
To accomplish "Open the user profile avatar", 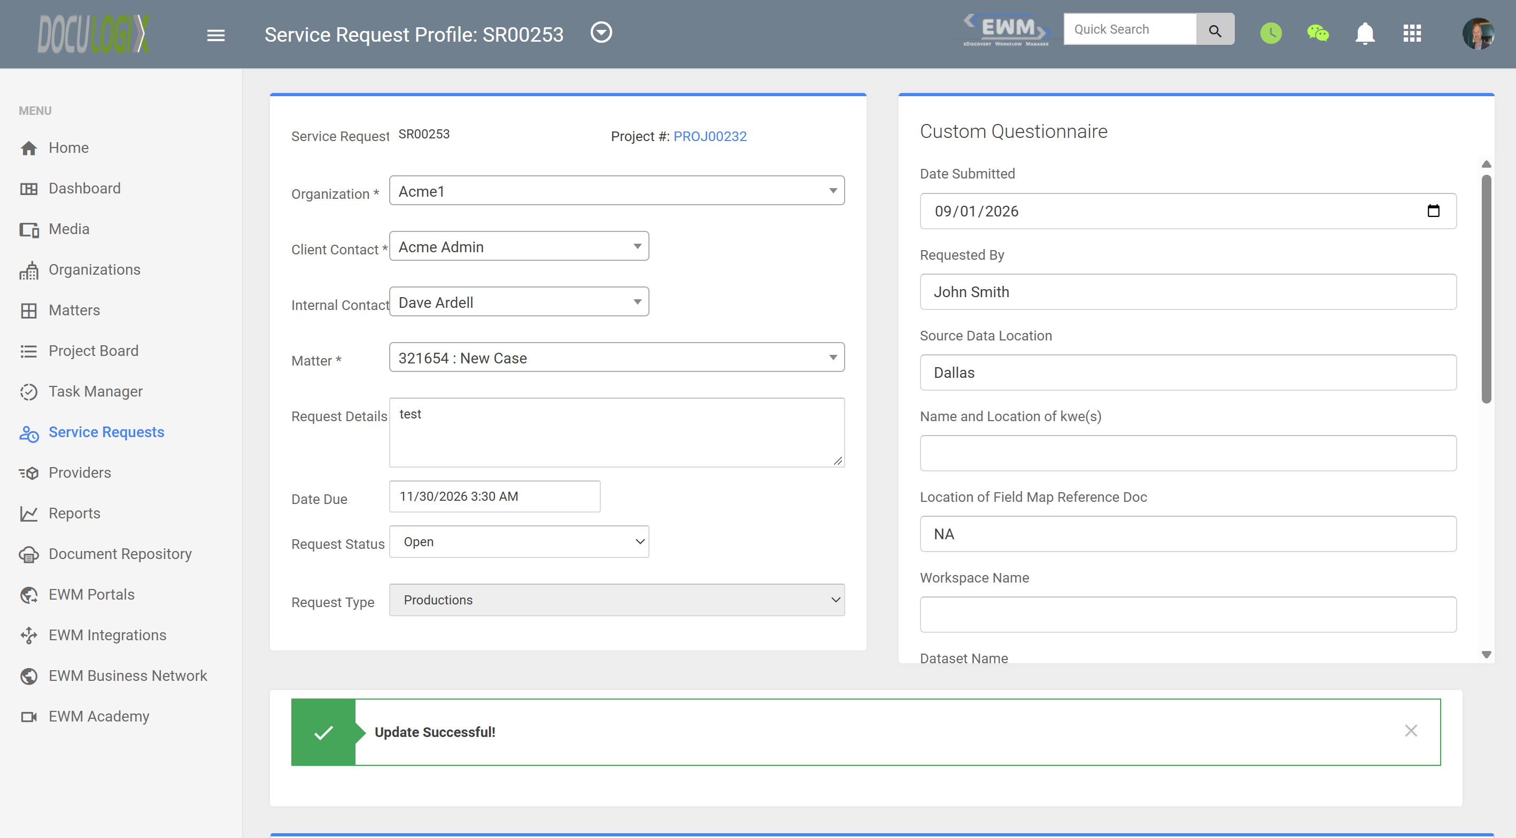I will 1478,34.
